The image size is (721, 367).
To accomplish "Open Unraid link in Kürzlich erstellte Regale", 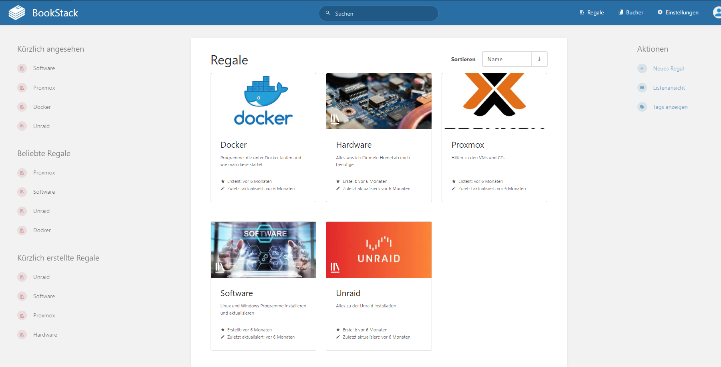I will [41, 277].
